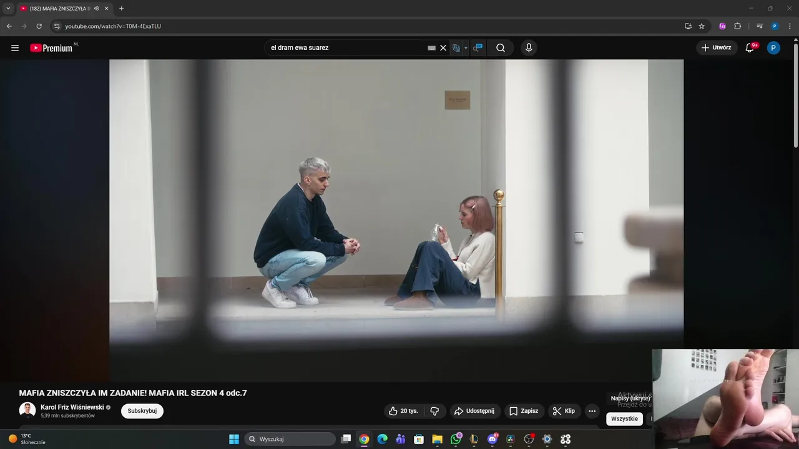Save the video with Zapisz

click(x=524, y=411)
